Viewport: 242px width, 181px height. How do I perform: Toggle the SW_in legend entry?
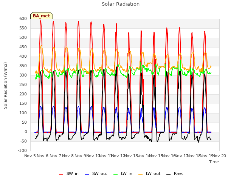click(69, 173)
